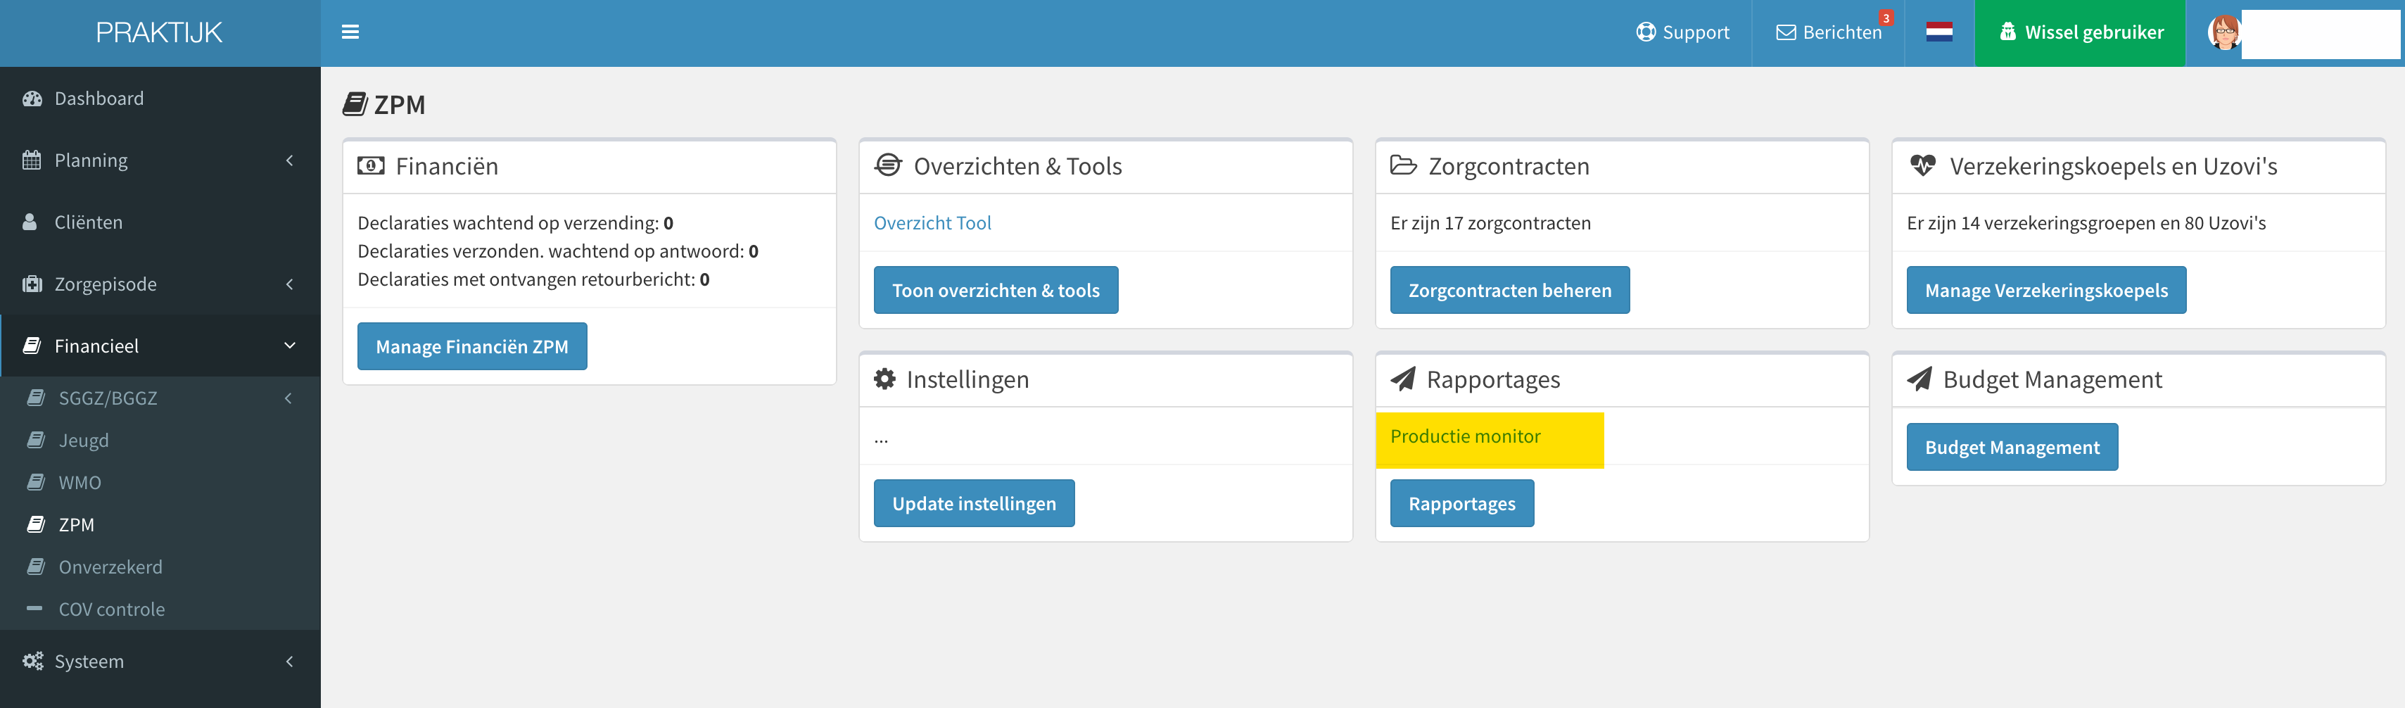Click the Financiën money icon
This screenshot has width=2405, height=708.
click(x=371, y=166)
